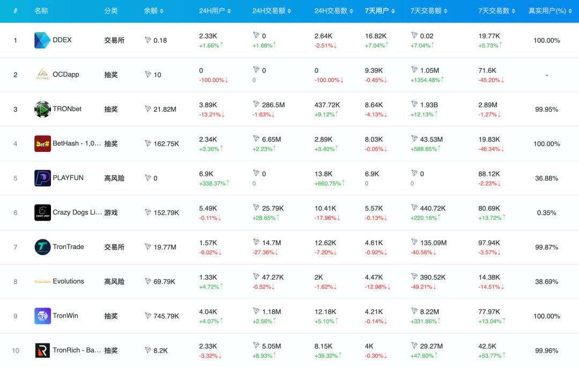Click the 162.75K balance value
This screenshot has width=579, height=367.
[166, 144]
